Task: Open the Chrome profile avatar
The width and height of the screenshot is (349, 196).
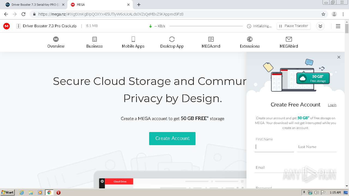Action: point(334,14)
